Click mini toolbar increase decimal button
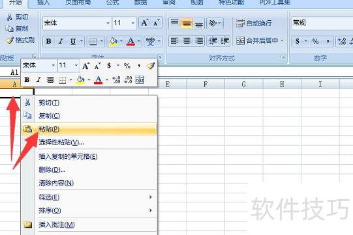353x235 pixels. pos(116,80)
